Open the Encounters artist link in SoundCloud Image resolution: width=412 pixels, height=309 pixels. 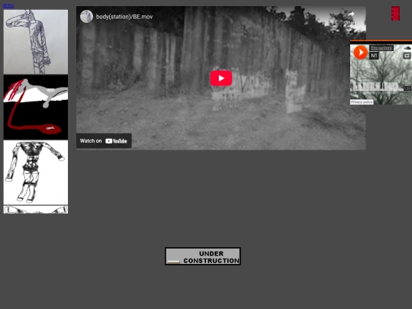pos(381,48)
